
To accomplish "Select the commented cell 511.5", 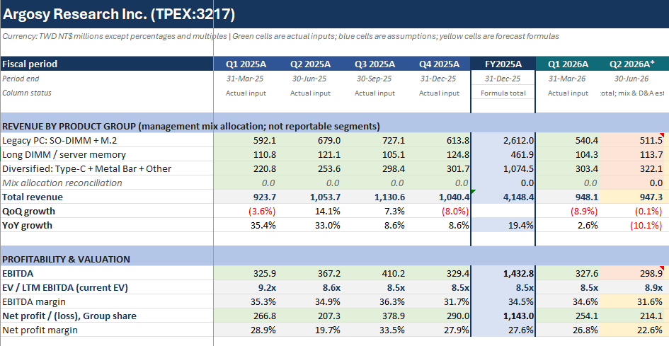I will tap(632, 140).
